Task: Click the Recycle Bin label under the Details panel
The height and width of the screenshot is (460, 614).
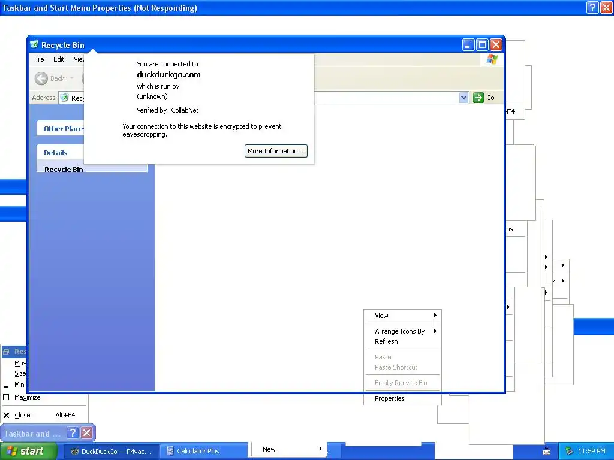Action: 64,169
